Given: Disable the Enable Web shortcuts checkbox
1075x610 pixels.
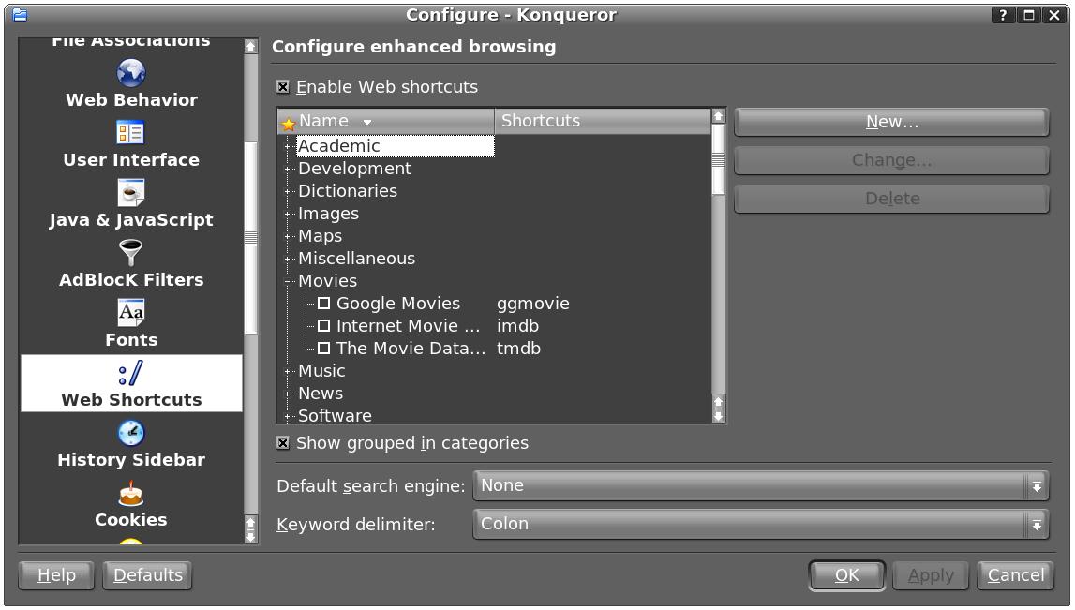Looking at the screenshot, I should pyautogui.click(x=283, y=87).
